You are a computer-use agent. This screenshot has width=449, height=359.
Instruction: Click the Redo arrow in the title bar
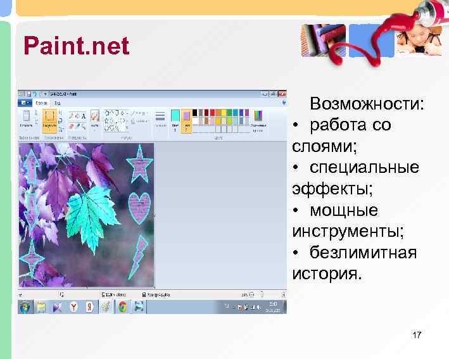[x=41, y=94]
